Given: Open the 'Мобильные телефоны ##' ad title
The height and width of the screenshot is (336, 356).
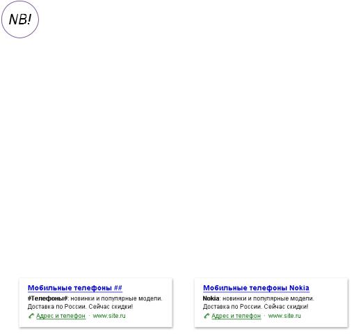Looking at the screenshot, I should (x=75, y=288).
